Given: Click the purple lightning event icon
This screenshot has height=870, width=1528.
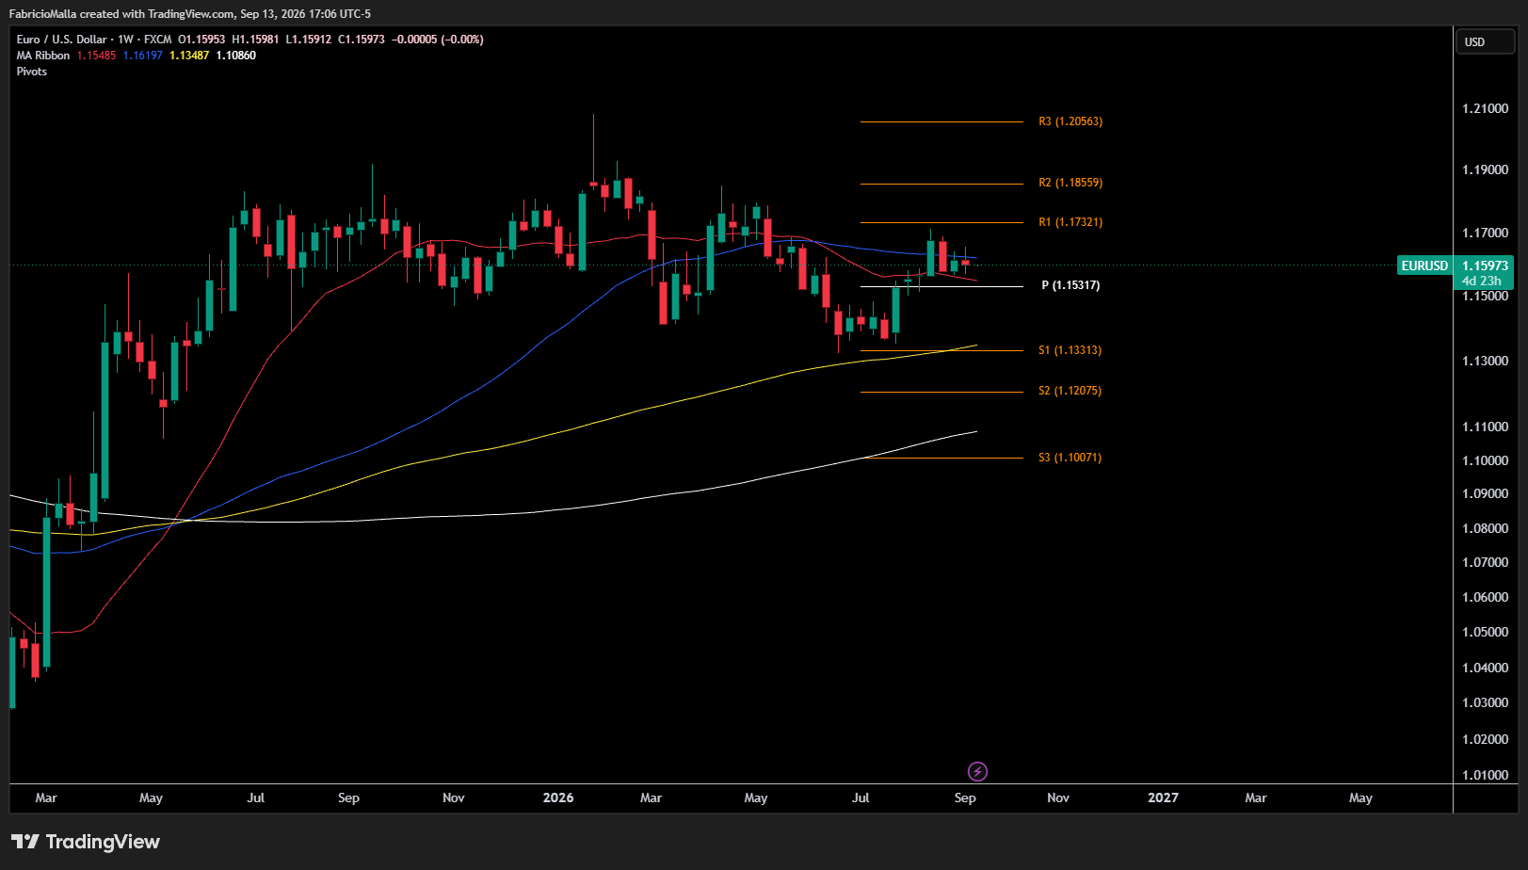Looking at the screenshot, I should tap(977, 772).
